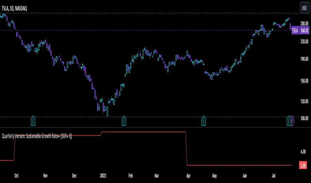Click the 2023 time axis label
311x183 pixels.
[103, 176]
